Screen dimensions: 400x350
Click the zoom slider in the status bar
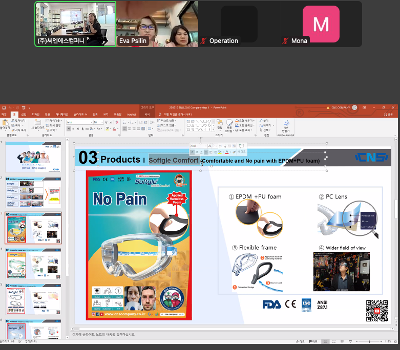[x=369, y=341]
